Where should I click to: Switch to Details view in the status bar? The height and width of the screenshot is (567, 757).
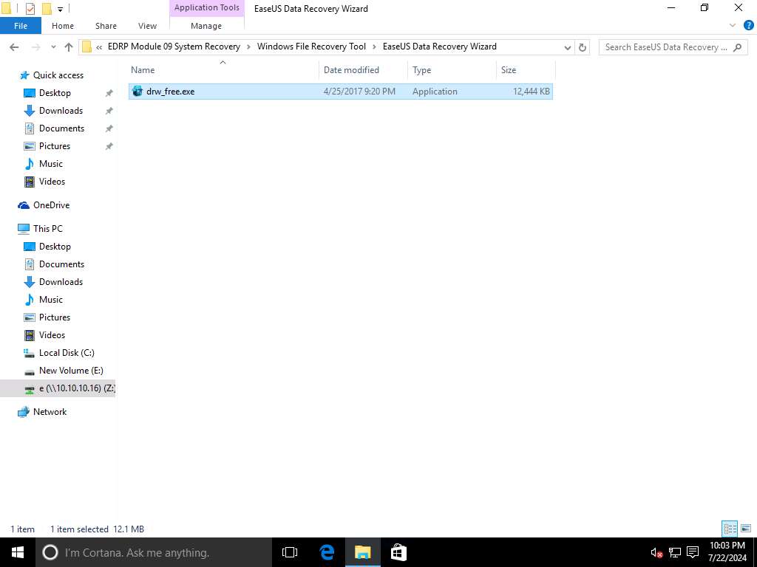(x=730, y=529)
